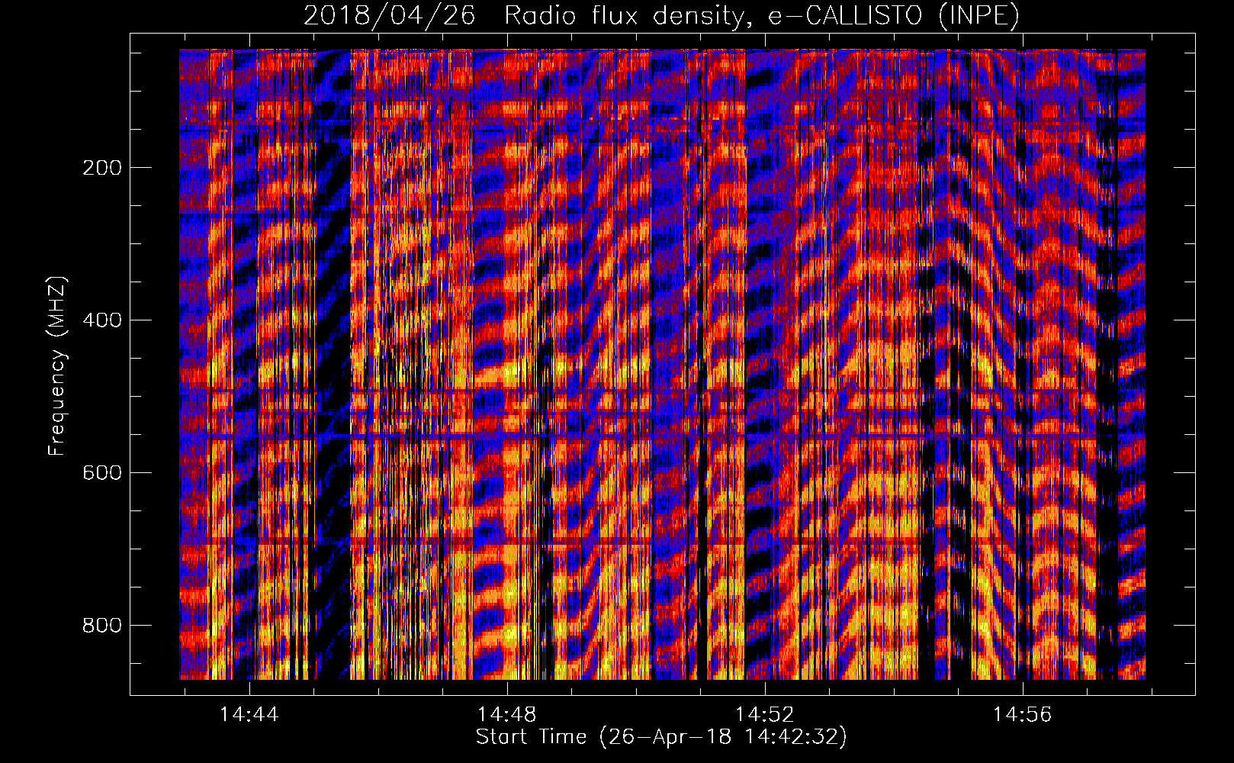Click the 'Frequency (MHZ)' vertical axis title

57,366
